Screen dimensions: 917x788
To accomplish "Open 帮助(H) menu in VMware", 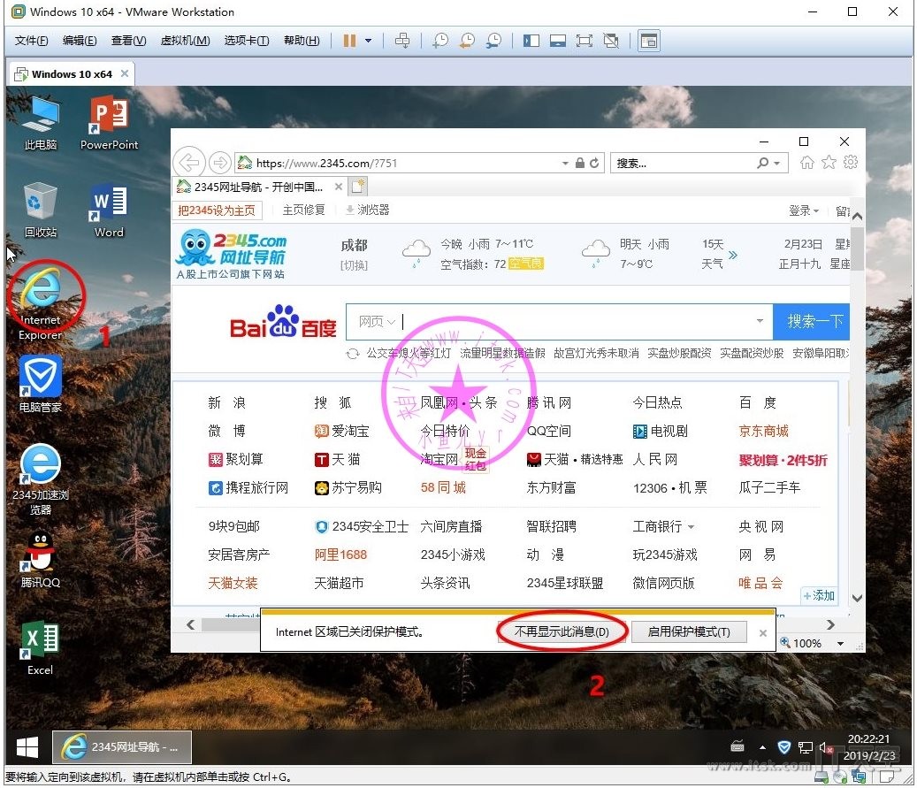I will pyautogui.click(x=302, y=41).
